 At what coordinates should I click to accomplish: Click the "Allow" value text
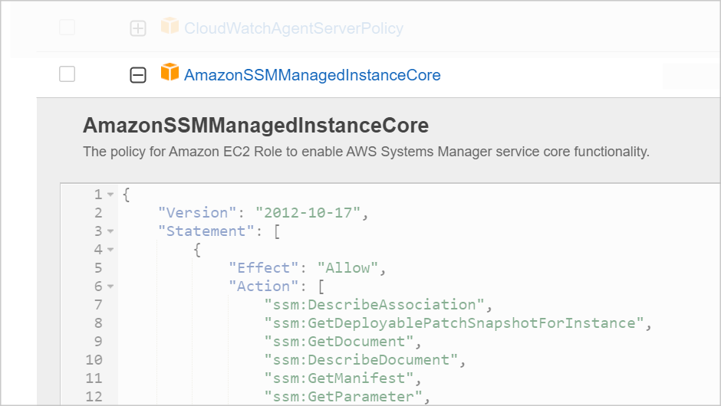click(347, 268)
